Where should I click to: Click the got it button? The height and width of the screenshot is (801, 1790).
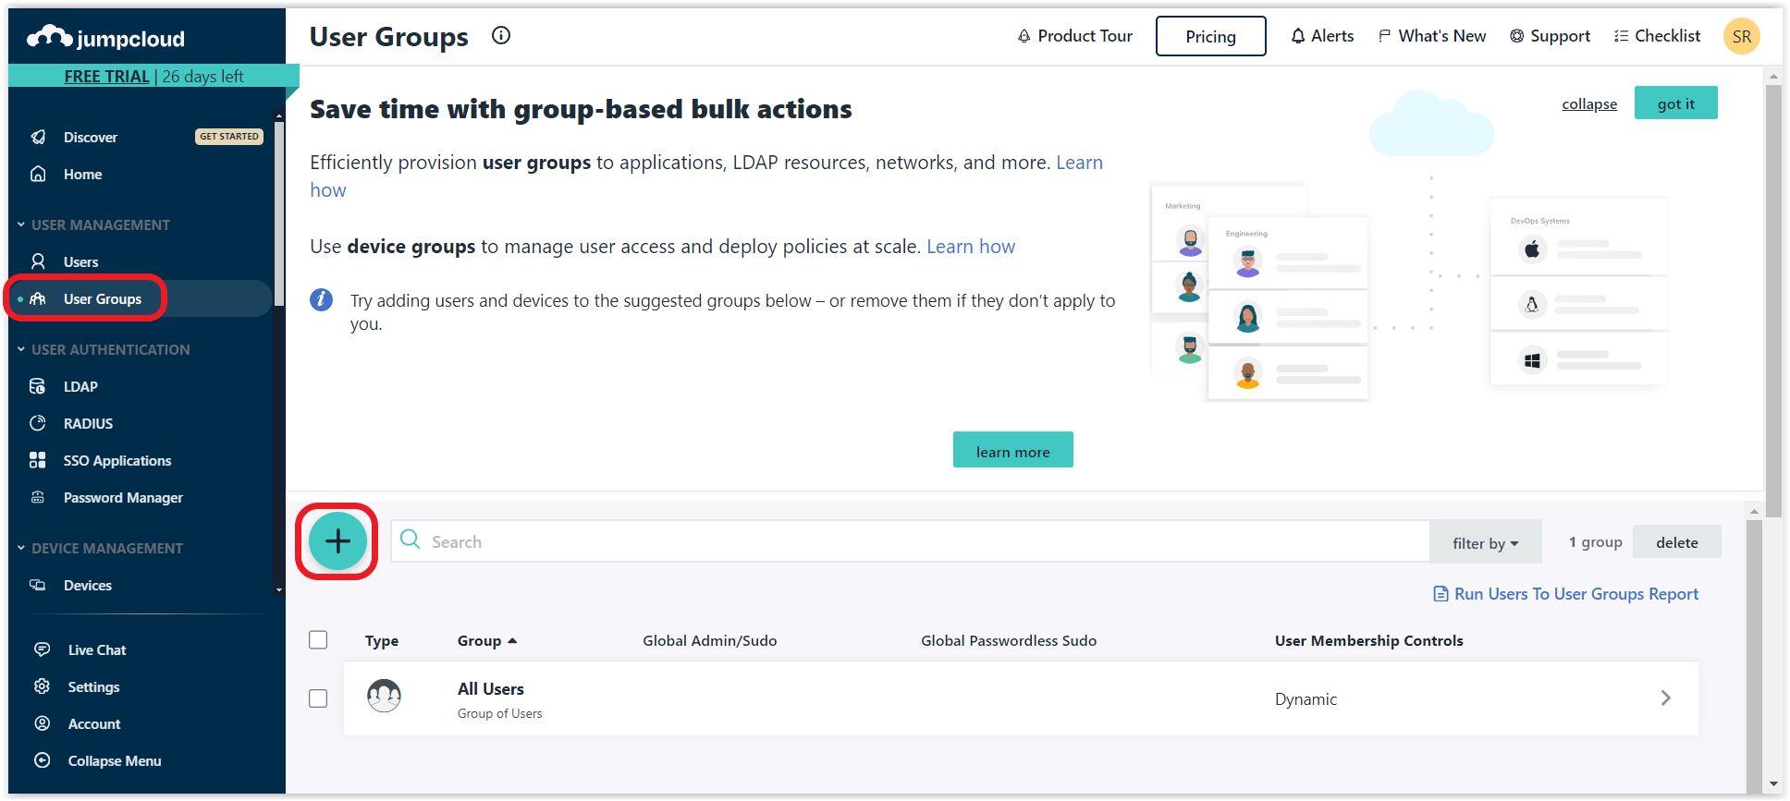tap(1675, 103)
